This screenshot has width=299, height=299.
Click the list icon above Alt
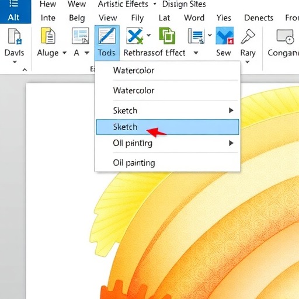click(14, 4)
